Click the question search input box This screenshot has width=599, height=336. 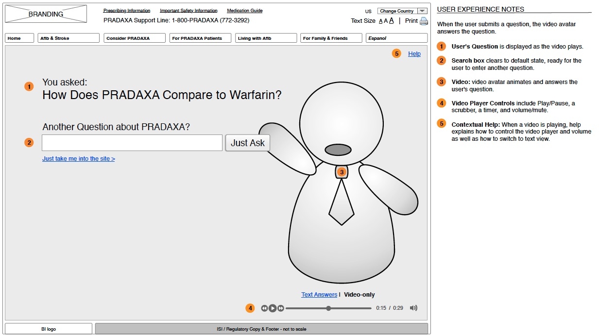click(132, 143)
